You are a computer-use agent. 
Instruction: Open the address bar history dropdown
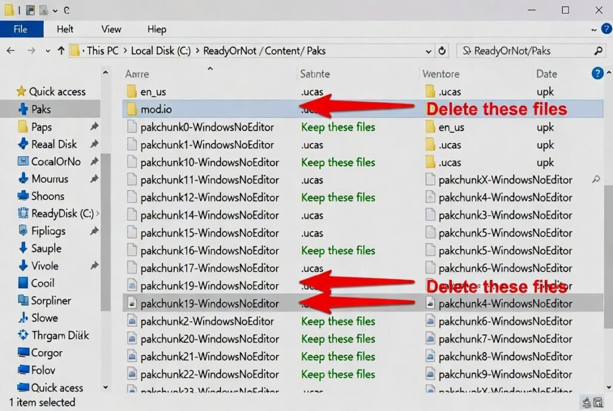click(428, 51)
